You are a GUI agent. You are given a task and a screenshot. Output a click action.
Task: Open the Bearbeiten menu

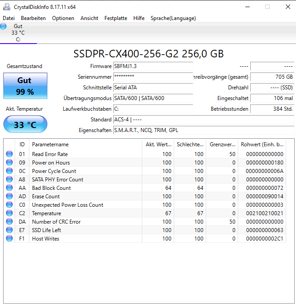pos(33,18)
